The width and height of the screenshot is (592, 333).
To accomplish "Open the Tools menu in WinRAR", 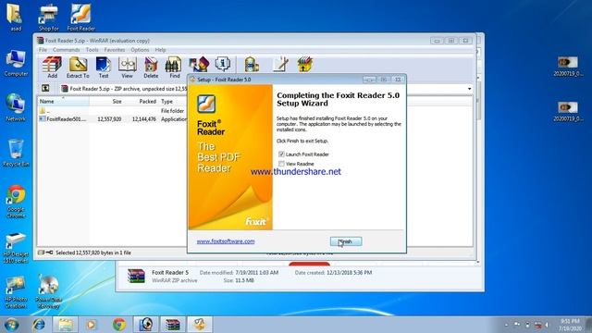I will pyautogui.click(x=92, y=50).
